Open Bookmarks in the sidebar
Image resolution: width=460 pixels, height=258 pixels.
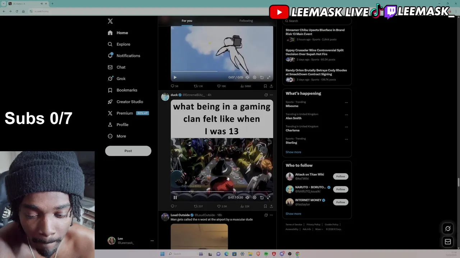pyautogui.click(x=123, y=90)
